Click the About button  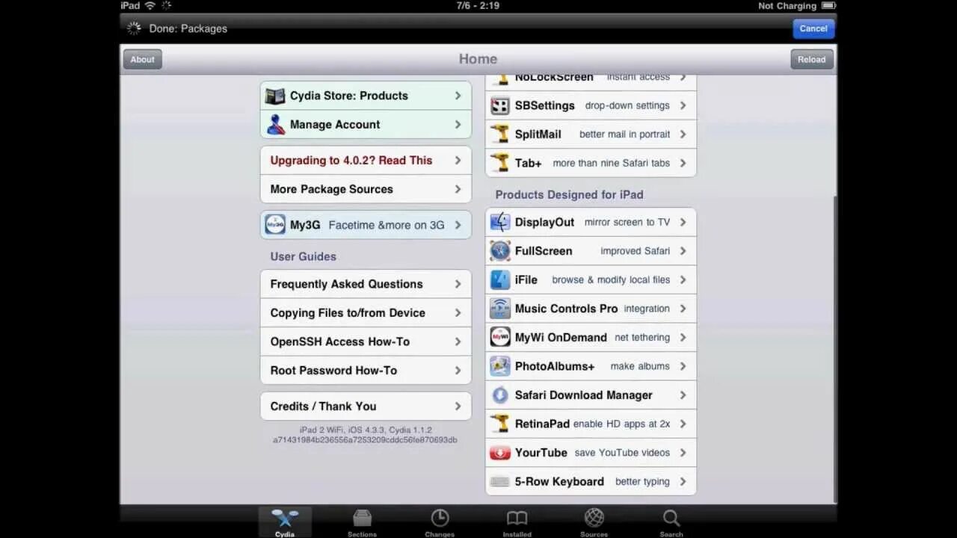pos(143,60)
